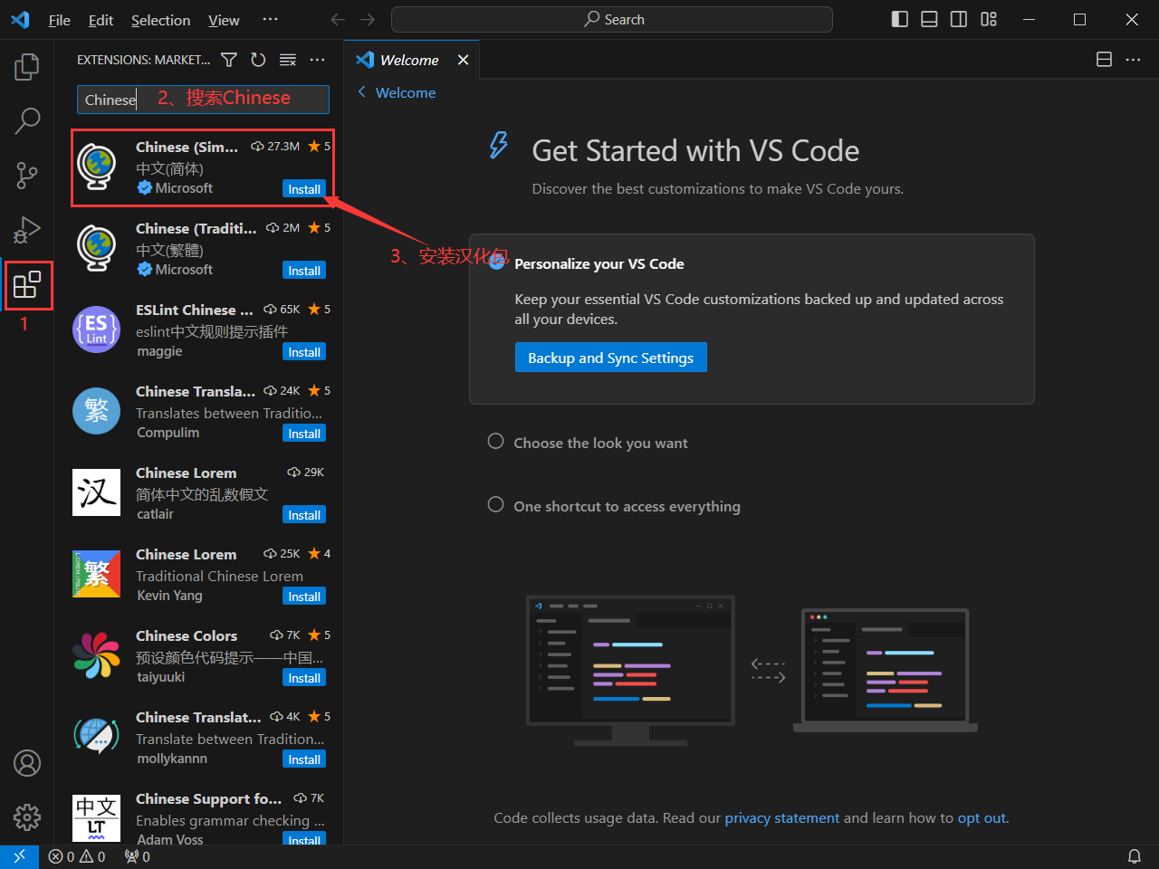Click the title bar Search command center

tap(612, 19)
